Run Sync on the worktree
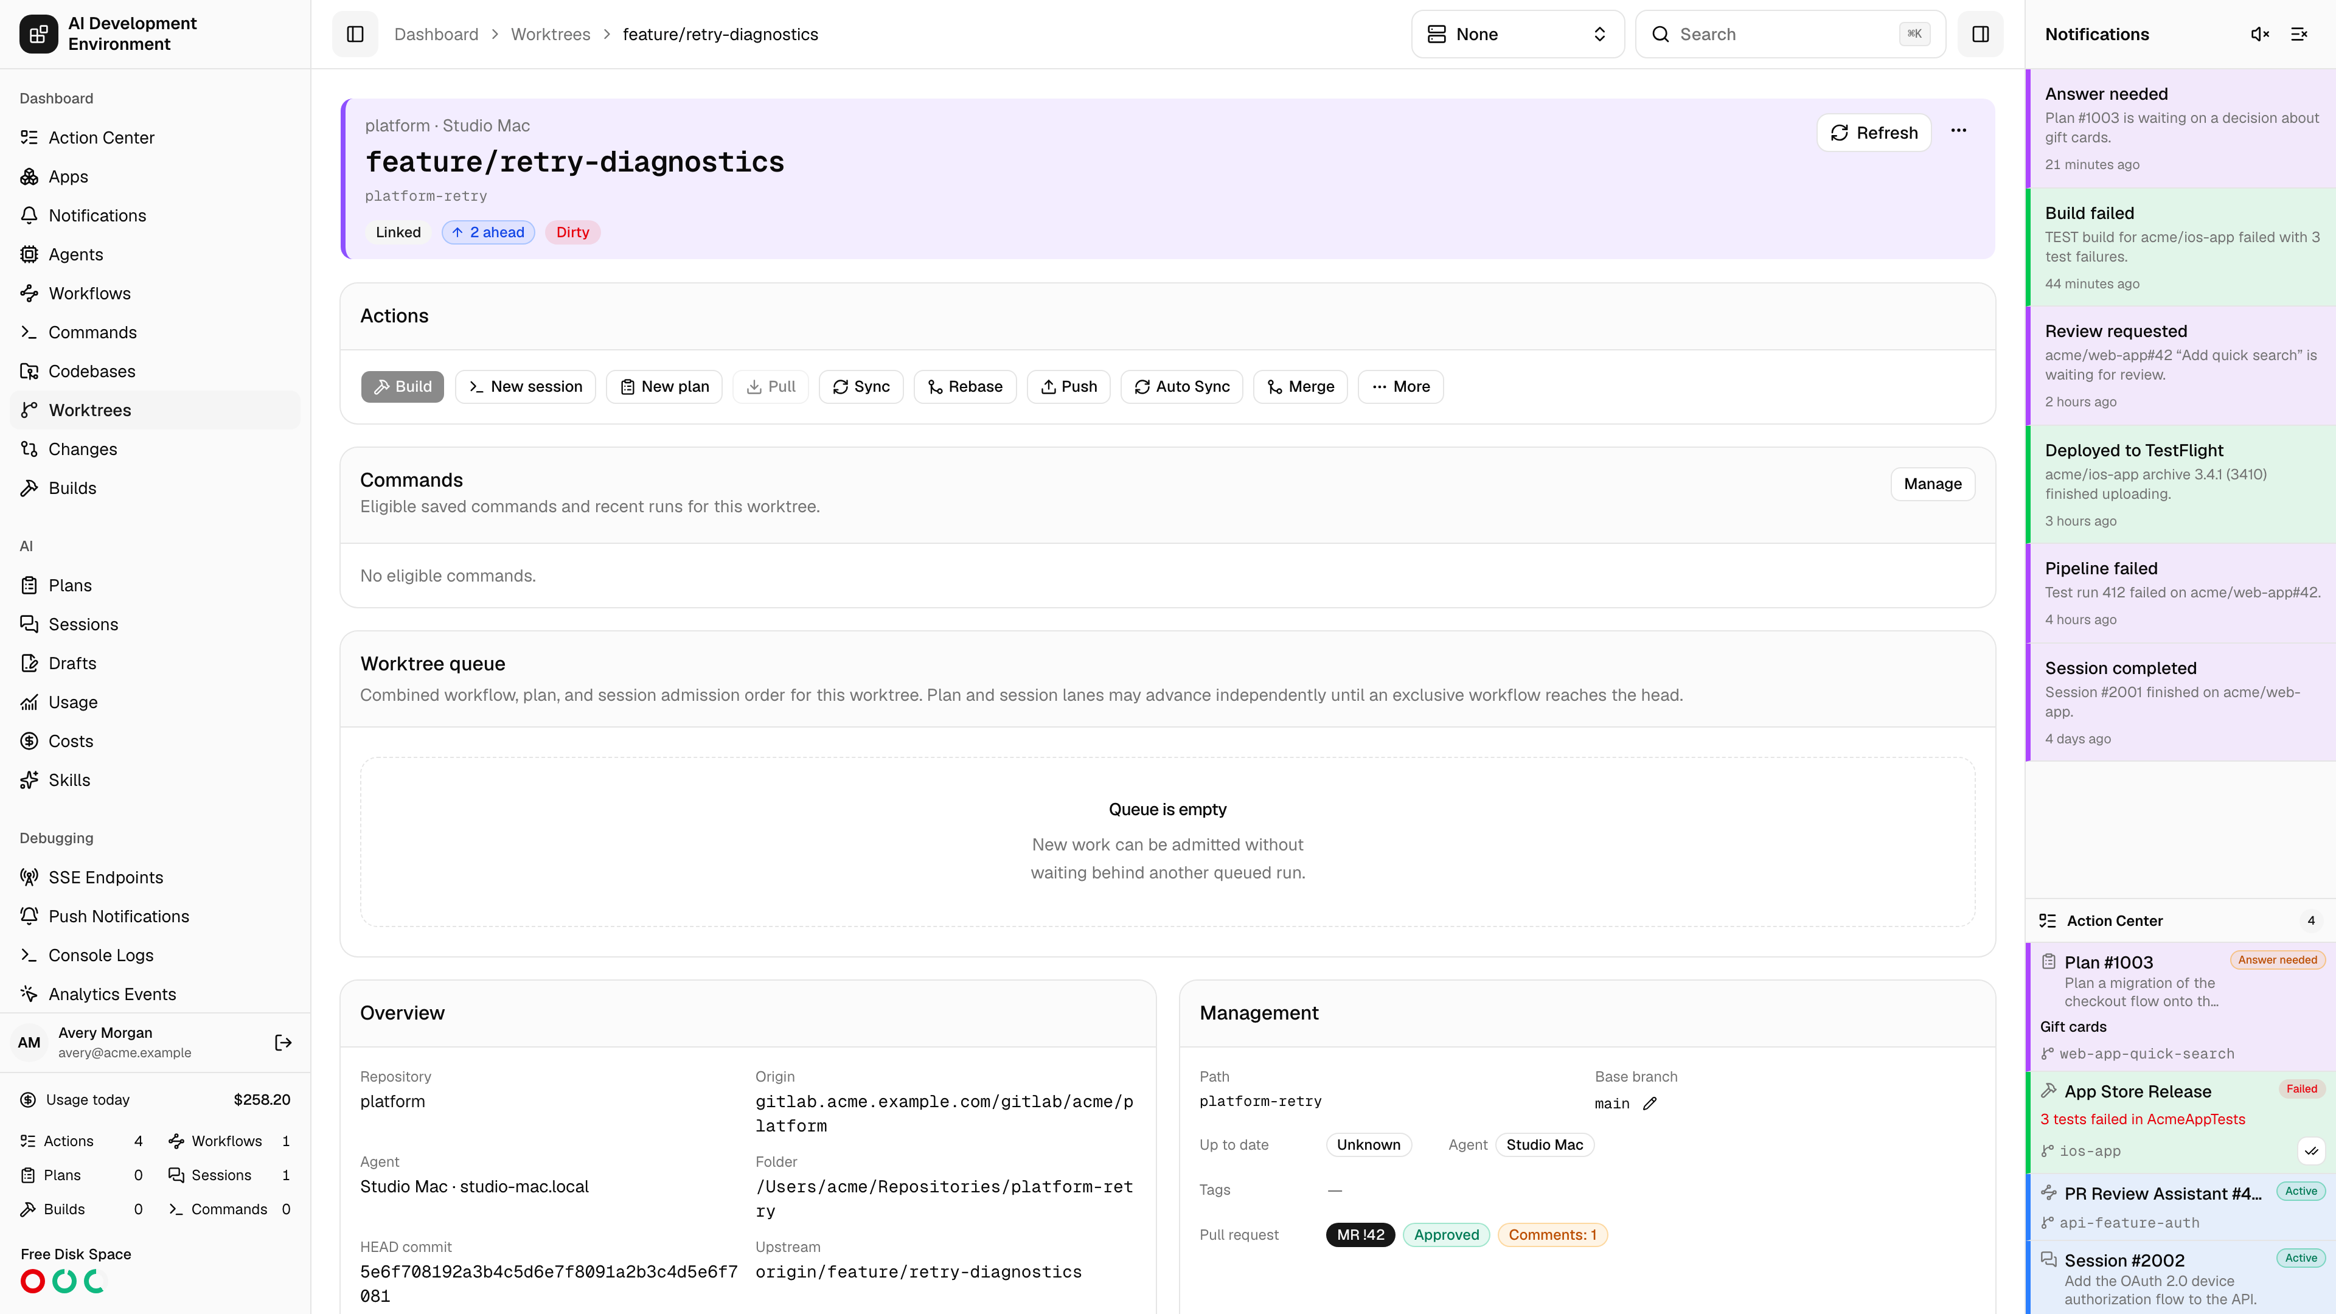This screenshot has height=1314, width=2336. [861, 386]
